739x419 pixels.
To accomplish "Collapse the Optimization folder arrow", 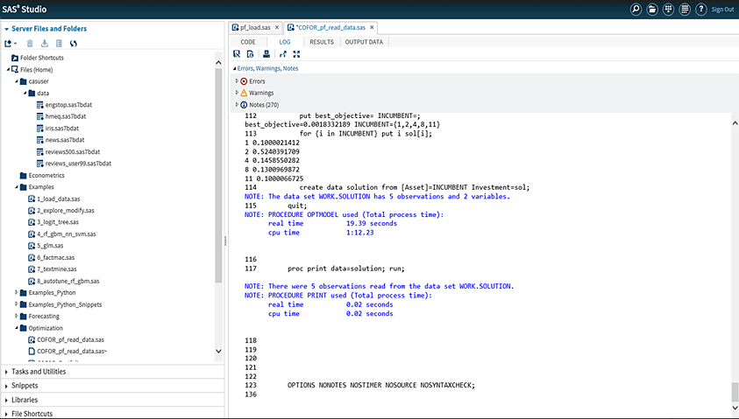I will click(x=17, y=328).
